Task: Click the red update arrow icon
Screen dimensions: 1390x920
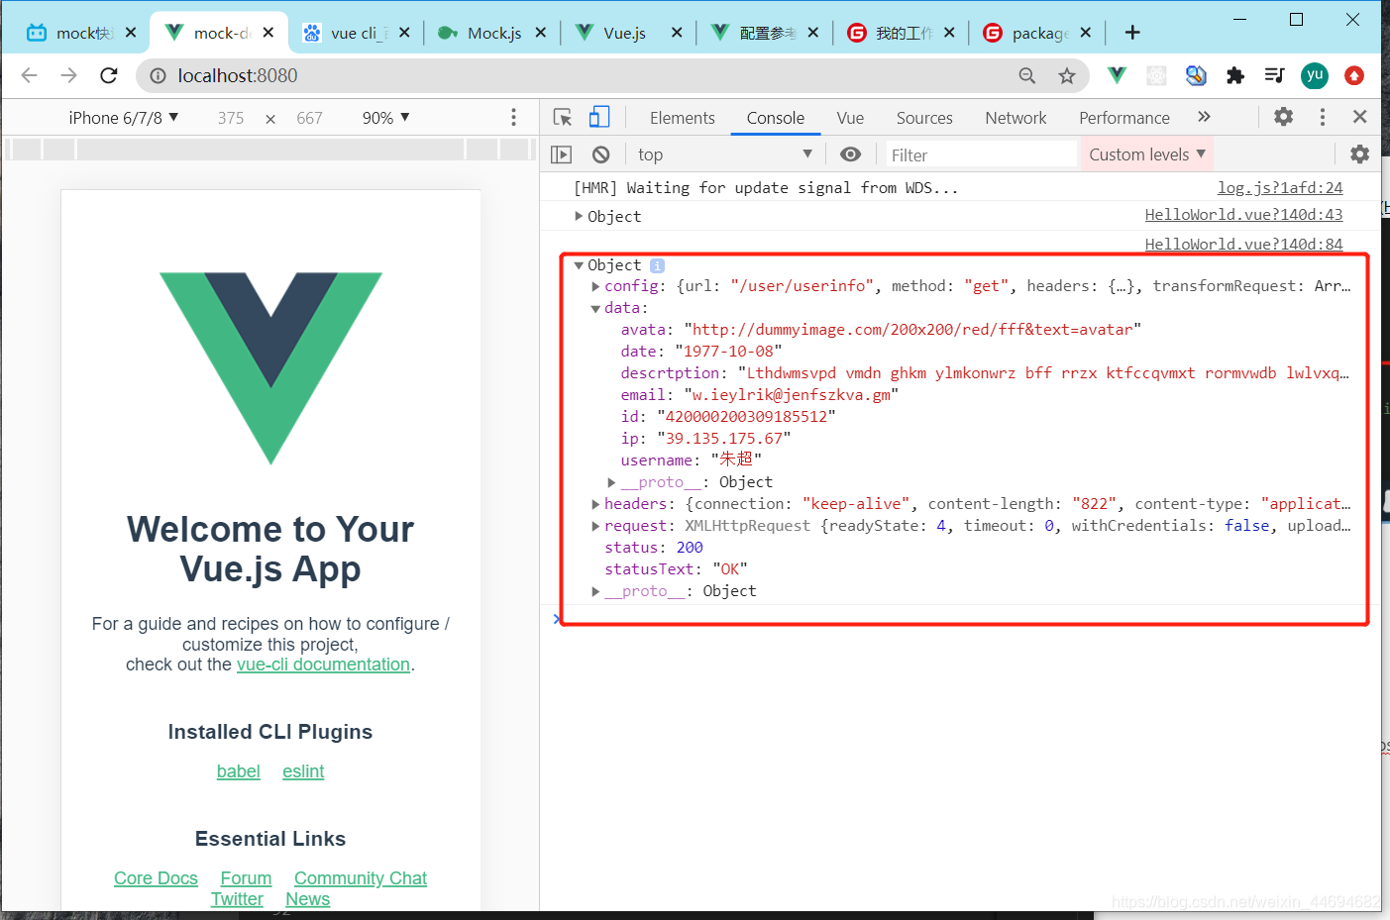Action: [x=1354, y=75]
